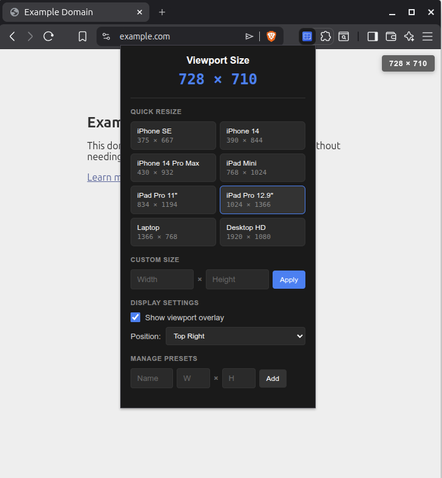The height and width of the screenshot is (478, 442).
Task: Open a new tab with plus button
Action: click(162, 12)
